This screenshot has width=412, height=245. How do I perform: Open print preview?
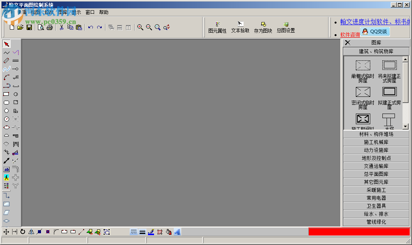[41, 27]
